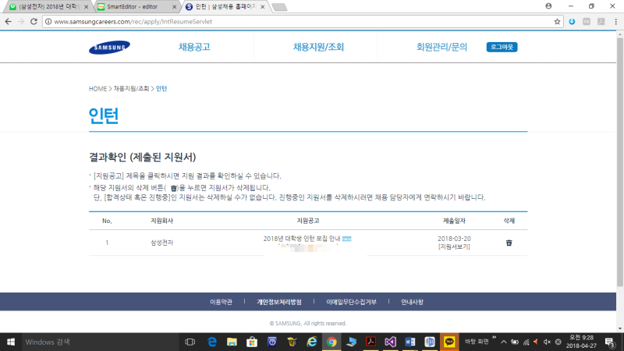Viewport: 624px width, 351px height.
Task: Open Microsoft Store from taskbar
Action: coord(252,342)
